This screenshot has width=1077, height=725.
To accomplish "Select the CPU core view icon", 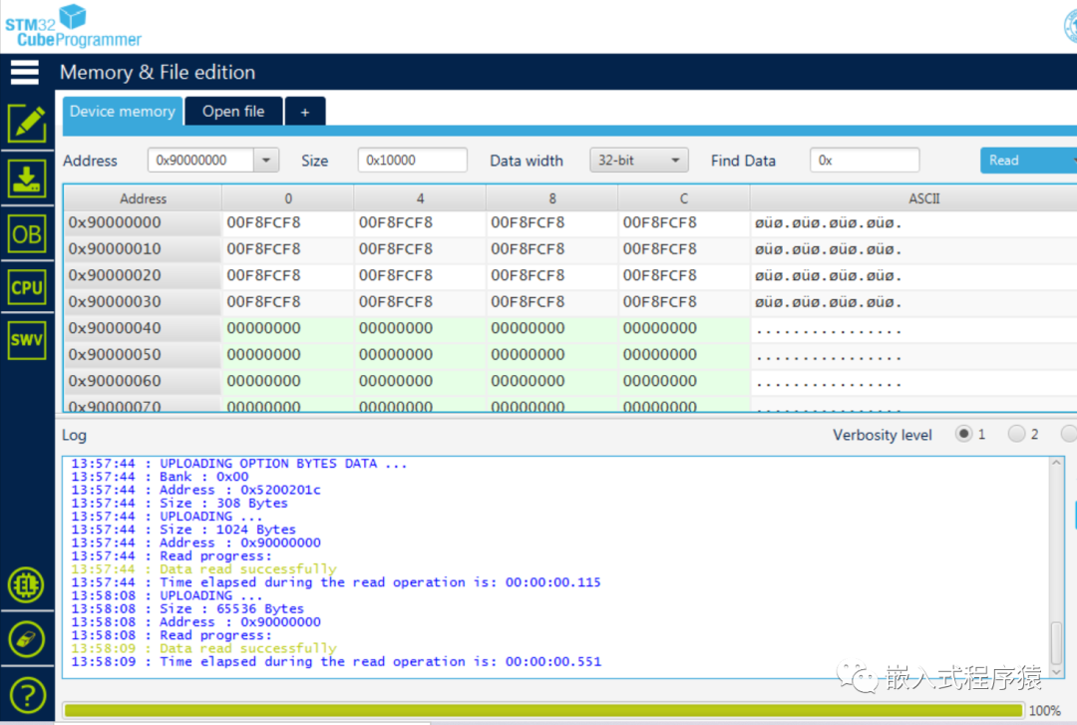I will (25, 286).
